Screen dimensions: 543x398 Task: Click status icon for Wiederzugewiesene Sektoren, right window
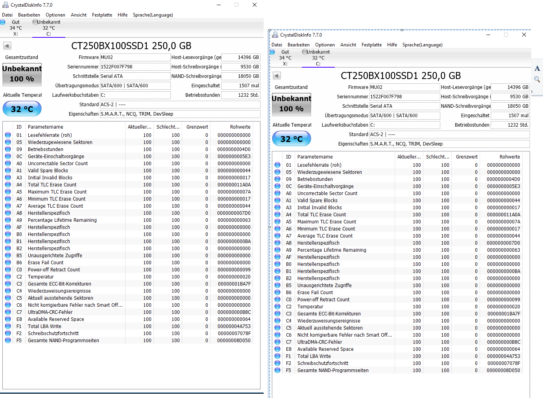pyautogui.click(x=277, y=172)
